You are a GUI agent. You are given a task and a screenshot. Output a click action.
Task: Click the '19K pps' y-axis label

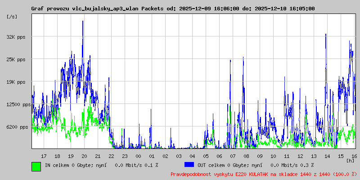click(x=16, y=82)
